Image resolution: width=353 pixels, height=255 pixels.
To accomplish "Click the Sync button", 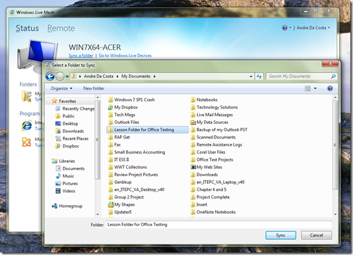I will pyautogui.click(x=280, y=235).
